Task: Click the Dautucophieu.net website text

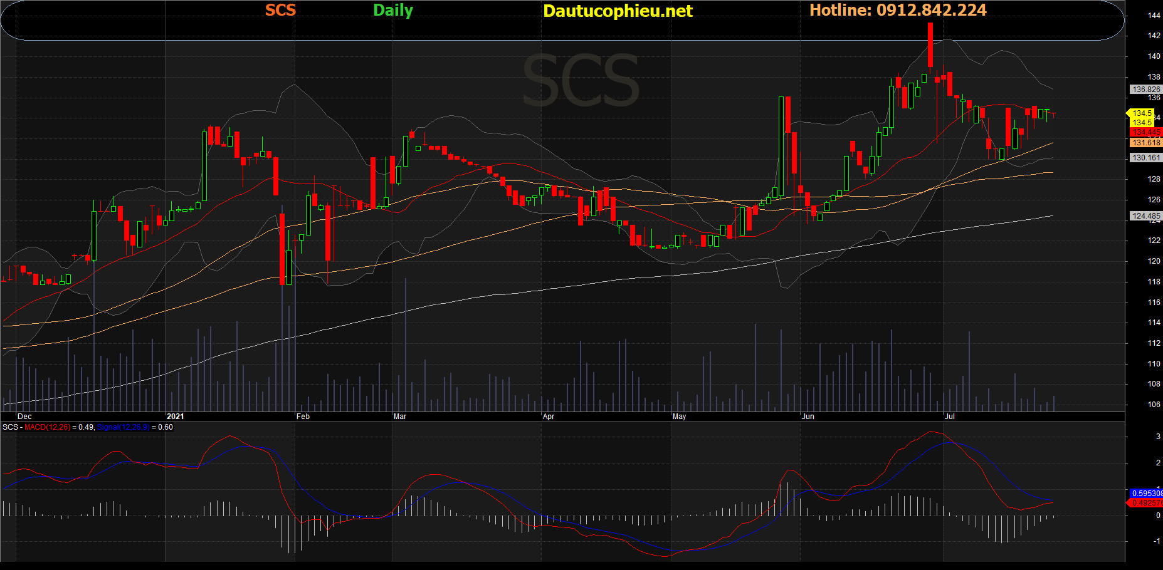Action: tap(618, 11)
